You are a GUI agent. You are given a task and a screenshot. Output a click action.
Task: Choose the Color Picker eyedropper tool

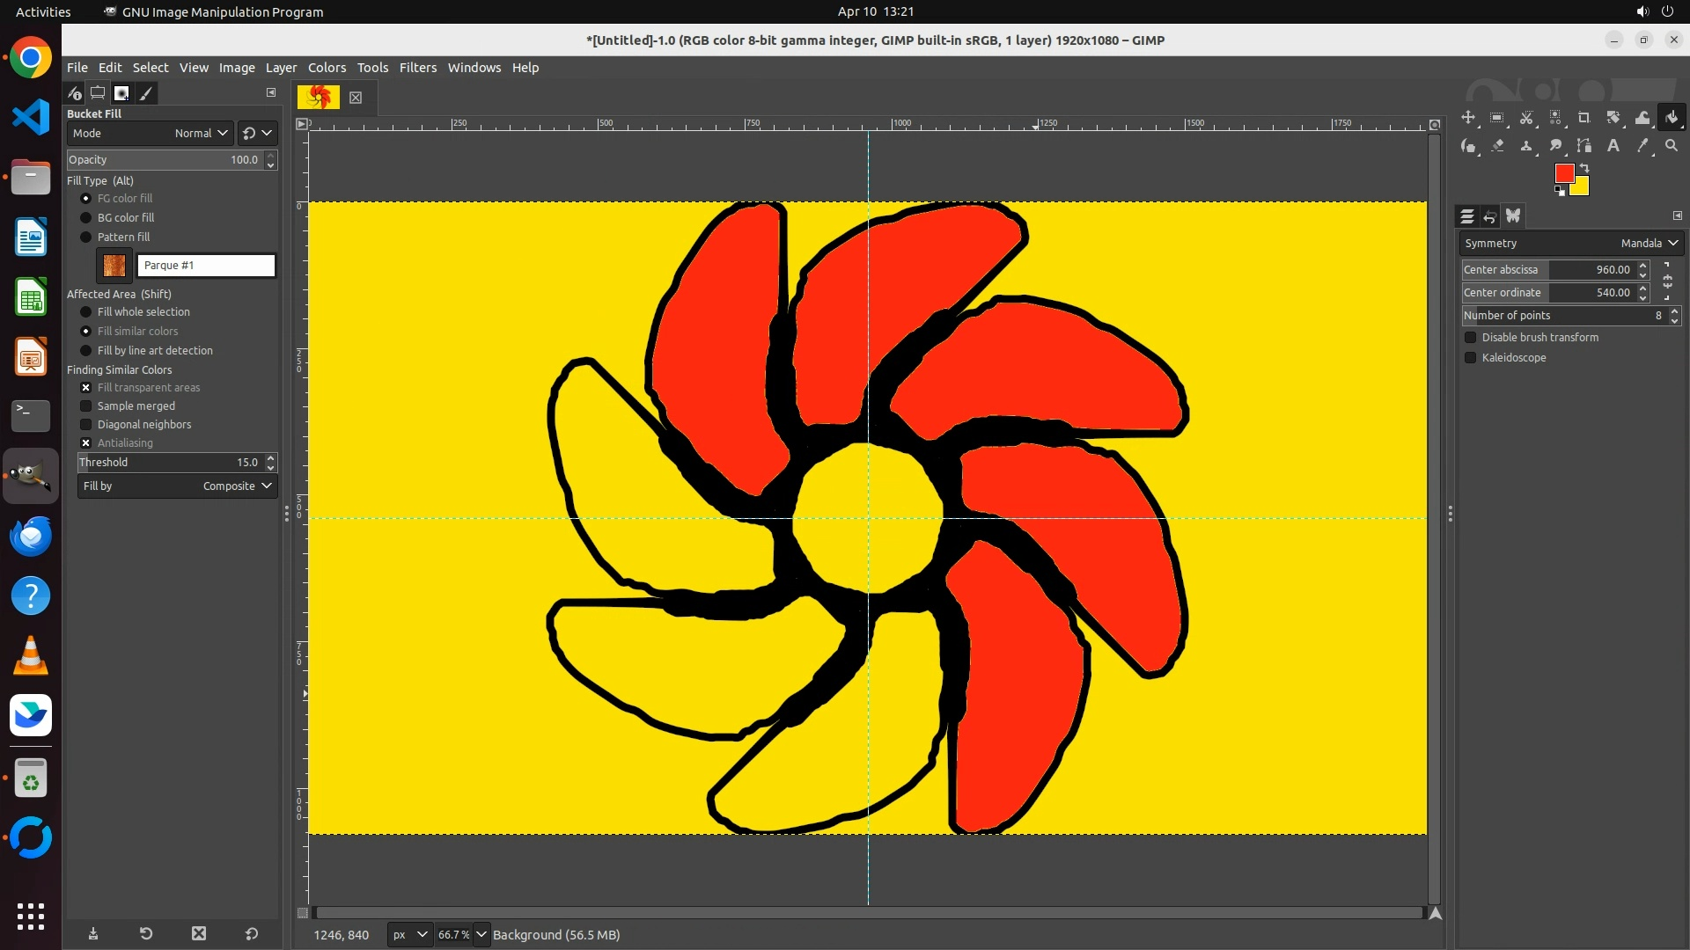point(1642,146)
